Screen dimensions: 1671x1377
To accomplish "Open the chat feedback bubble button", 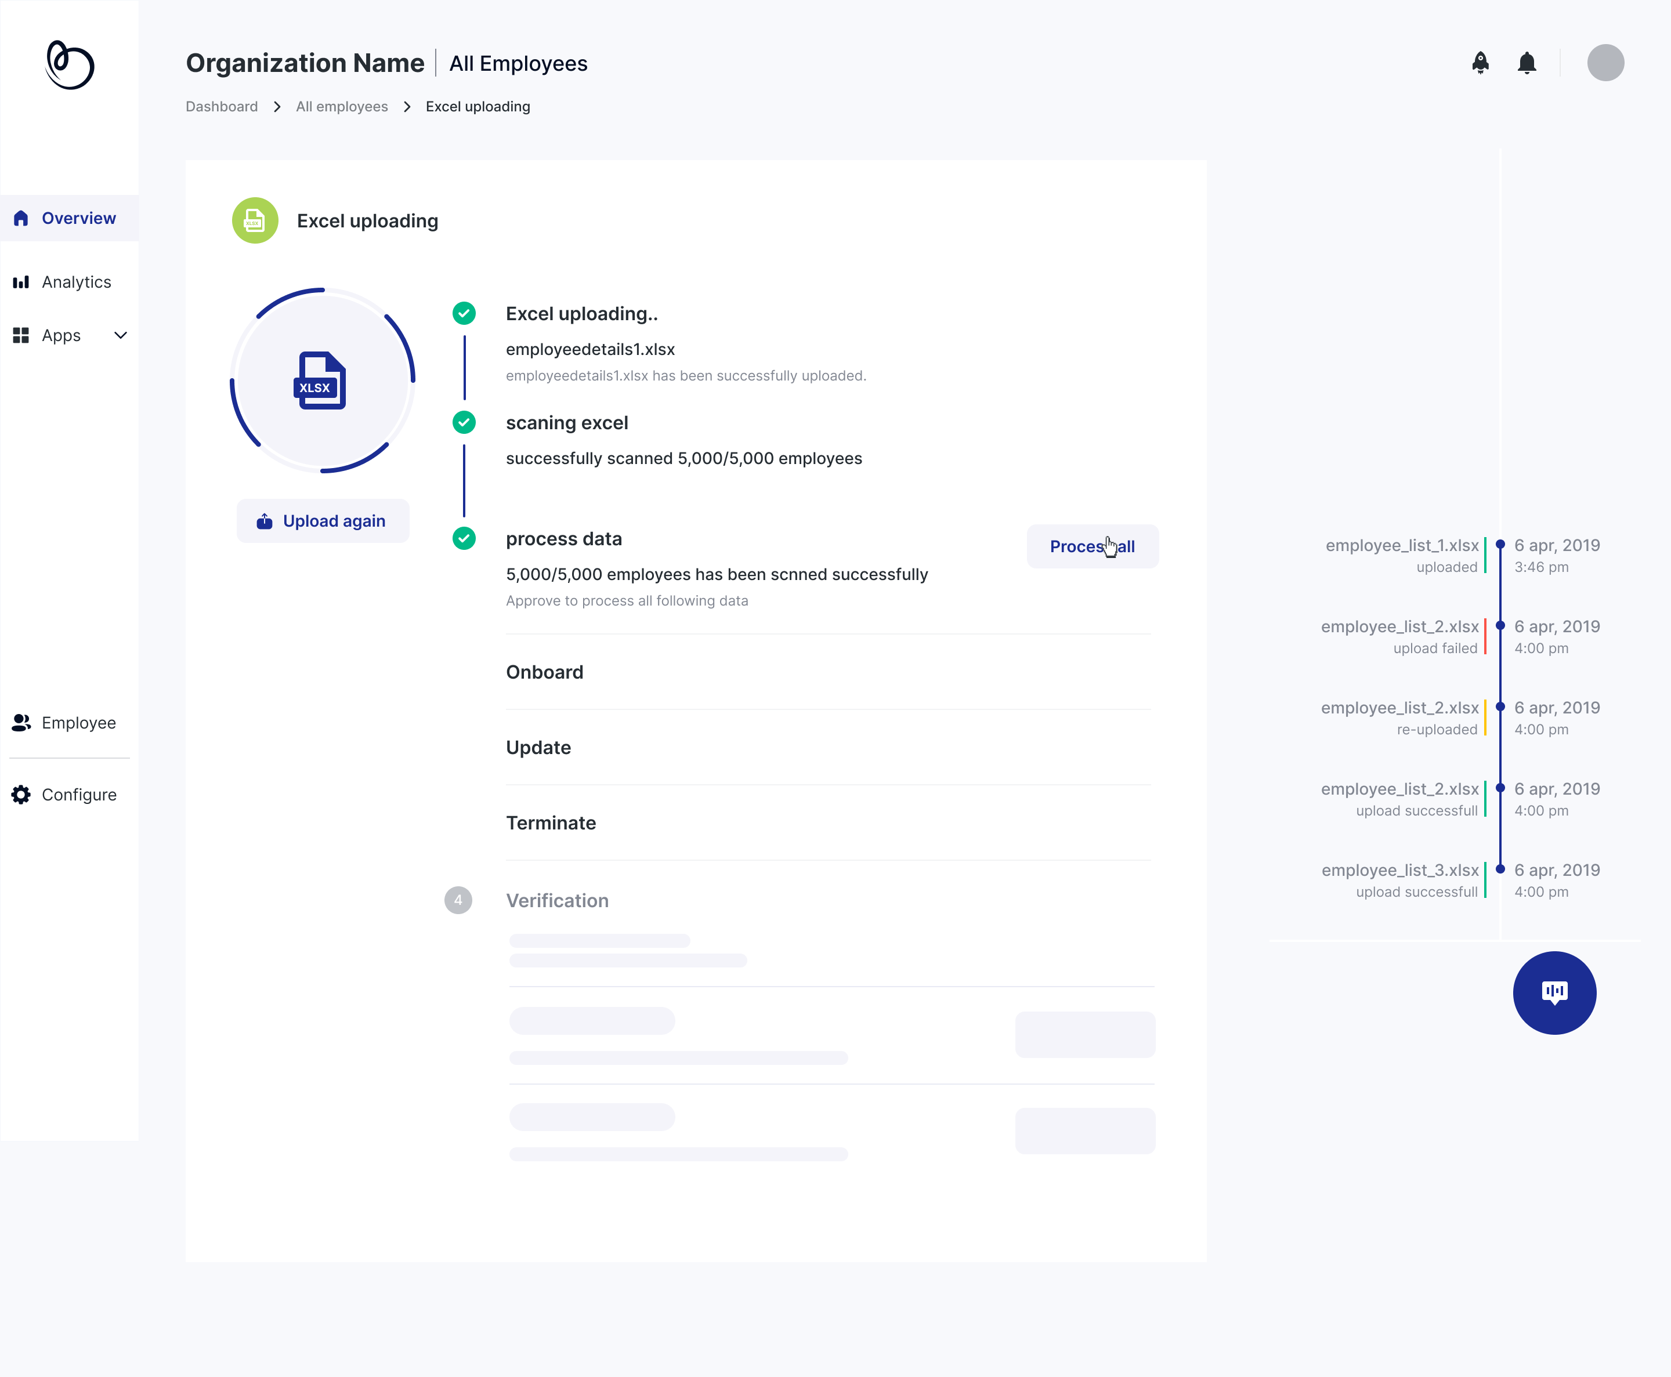I will click(x=1554, y=992).
